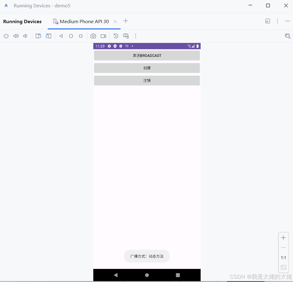Viewport: 293px width, 282px height.
Task: Hide the Running Devices tool window
Action: 288,21
